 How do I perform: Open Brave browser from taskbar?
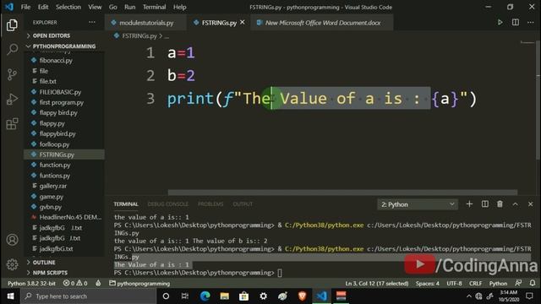(x=302, y=296)
